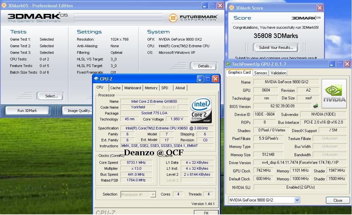Click the CPU-Z title bar icon
This screenshot has width=352, height=215.
click(x=96, y=79)
